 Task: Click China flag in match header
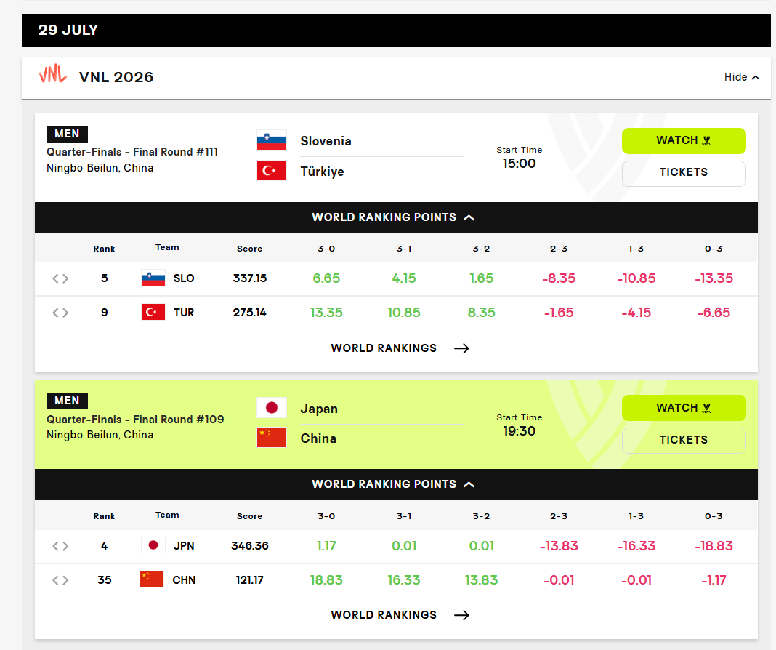click(272, 437)
